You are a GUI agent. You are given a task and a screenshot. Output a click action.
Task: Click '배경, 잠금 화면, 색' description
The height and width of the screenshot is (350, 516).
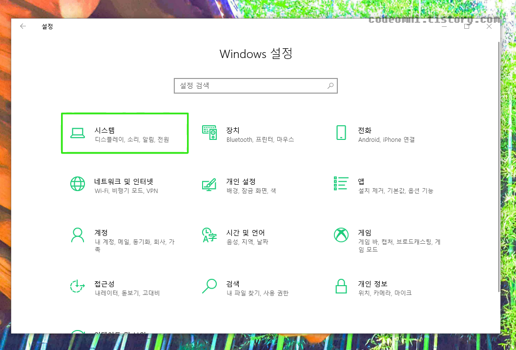tap(251, 191)
